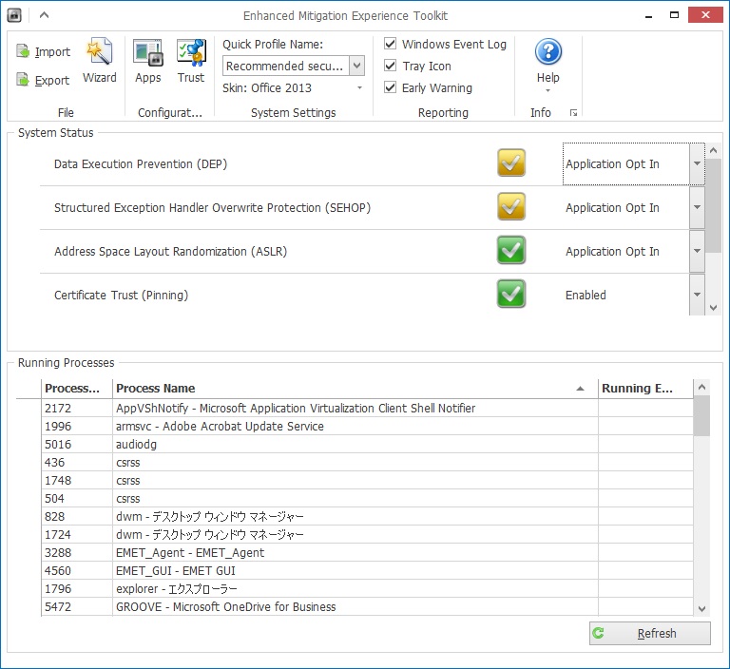730x669 pixels.
Task: Click the Import file icon
Action: [x=23, y=51]
